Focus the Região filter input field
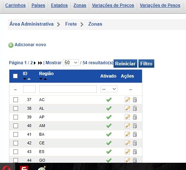 tap(68, 89)
